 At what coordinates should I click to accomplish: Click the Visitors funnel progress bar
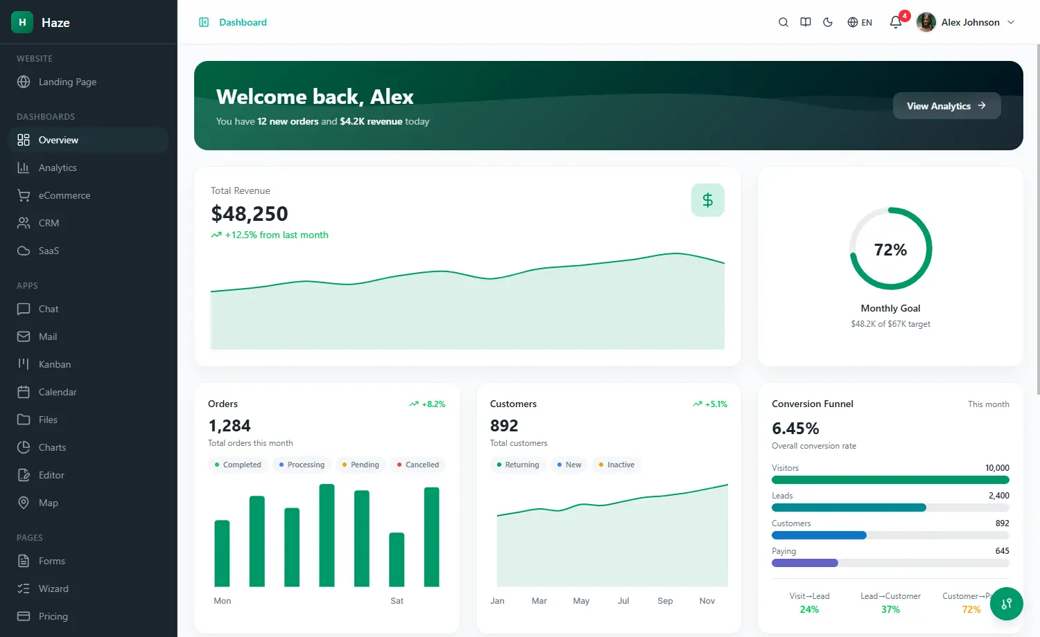click(x=890, y=480)
